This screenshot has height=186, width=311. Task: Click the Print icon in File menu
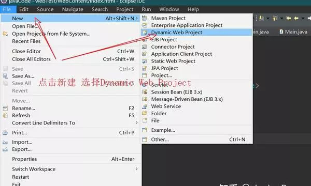[x=5, y=133]
